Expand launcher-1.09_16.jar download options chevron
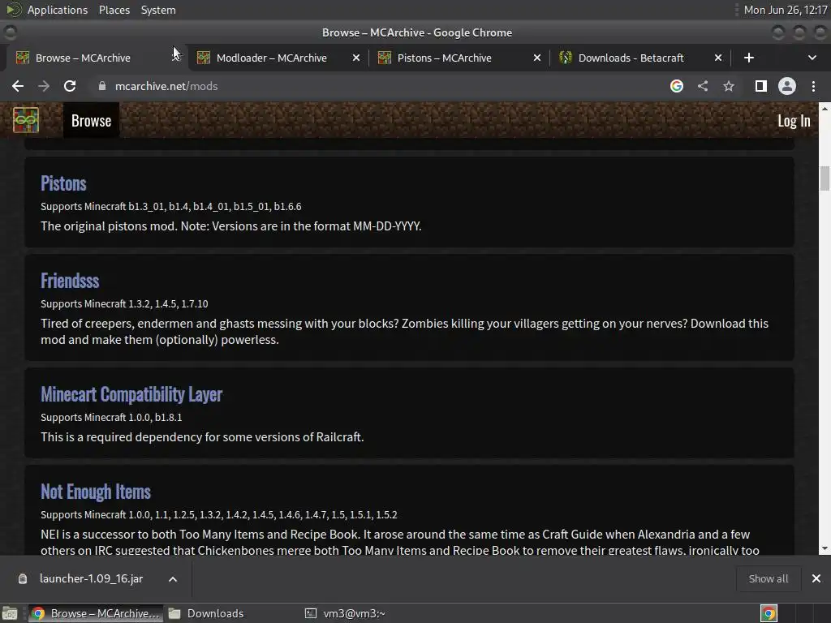This screenshot has height=623, width=831. click(x=173, y=579)
